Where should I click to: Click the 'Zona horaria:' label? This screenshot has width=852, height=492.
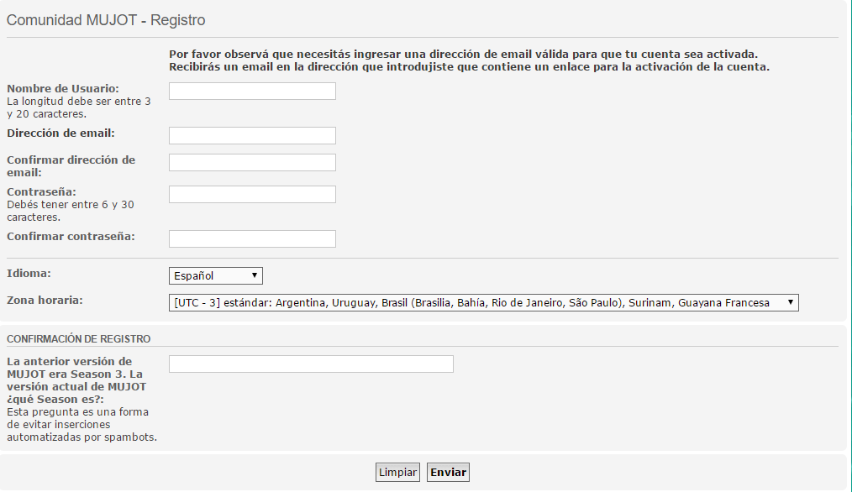click(45, 300)
